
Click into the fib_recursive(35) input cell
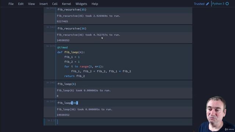(x=124, y=10)
